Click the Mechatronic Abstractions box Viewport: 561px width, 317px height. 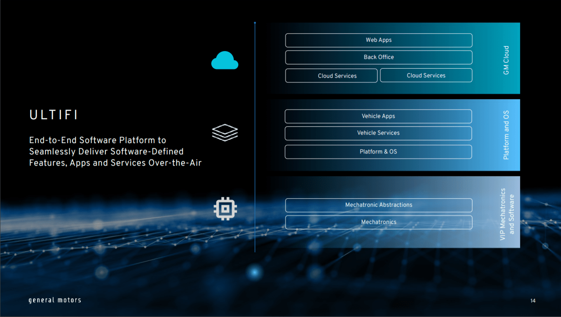click(379, 205)
